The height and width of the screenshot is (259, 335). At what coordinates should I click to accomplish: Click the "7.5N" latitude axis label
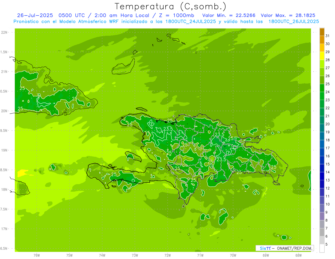(x=4, y=209)
